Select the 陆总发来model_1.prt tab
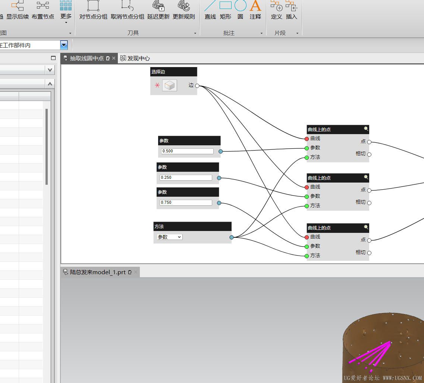This screenshot has height=383, width=424. click(98, 272)
